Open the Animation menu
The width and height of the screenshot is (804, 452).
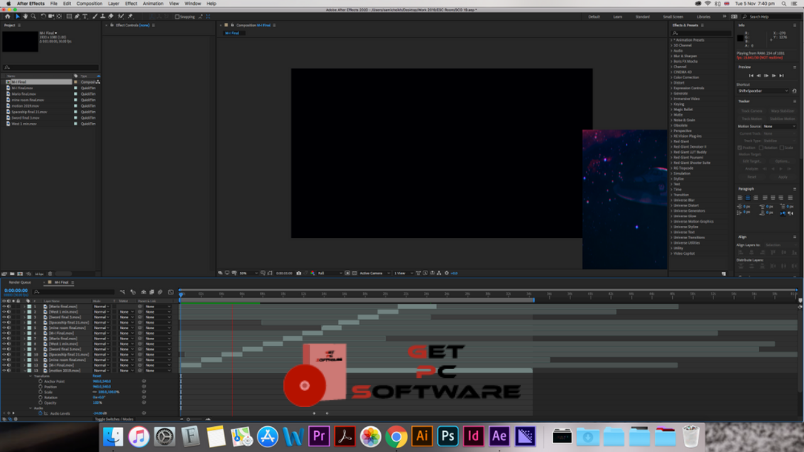point(153,3)
